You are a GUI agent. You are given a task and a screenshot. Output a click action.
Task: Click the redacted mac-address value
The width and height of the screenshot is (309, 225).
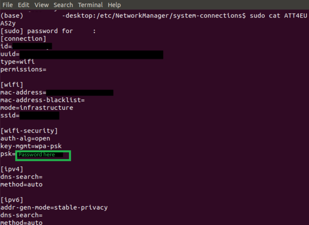[x=80, y=93]
